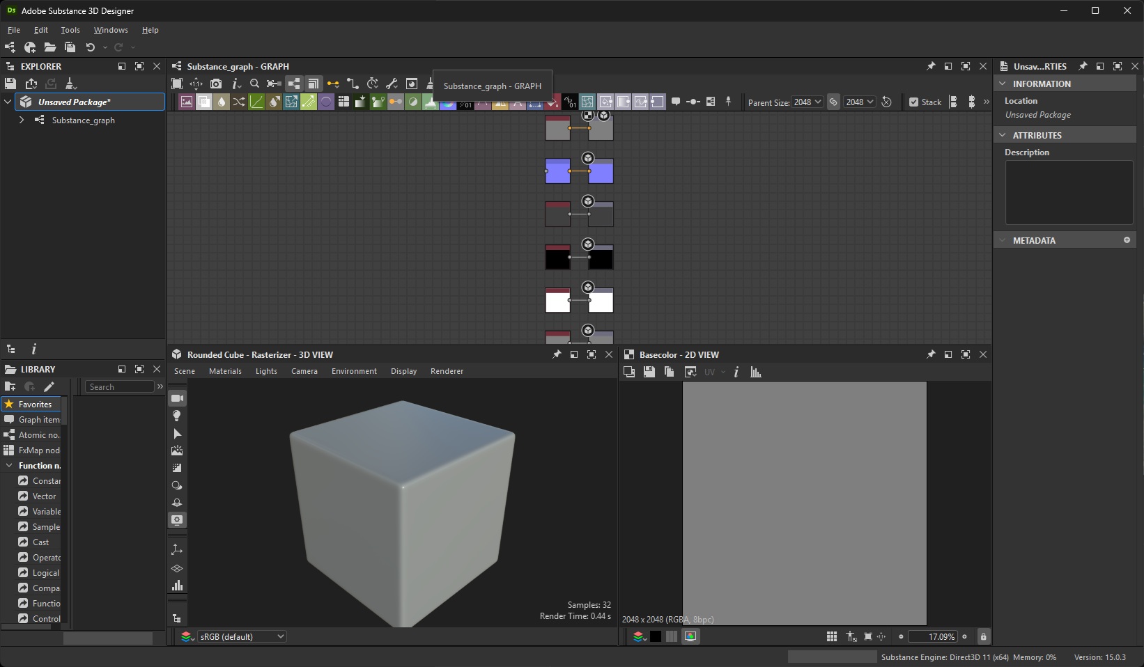Click the Library search field
The image size is (1144, 667).
point(119,386)
